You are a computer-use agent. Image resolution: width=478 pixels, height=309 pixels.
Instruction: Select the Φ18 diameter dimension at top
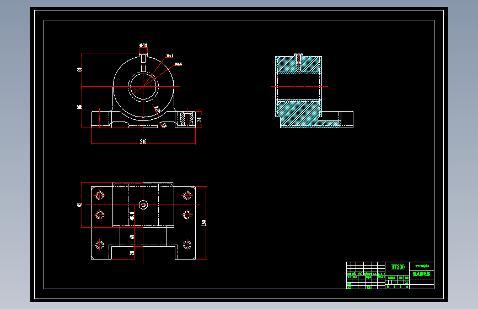point(143,45)
